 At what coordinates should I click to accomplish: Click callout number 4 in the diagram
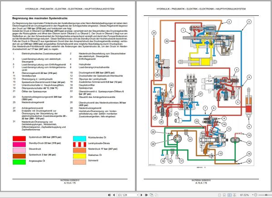(237, 70)
